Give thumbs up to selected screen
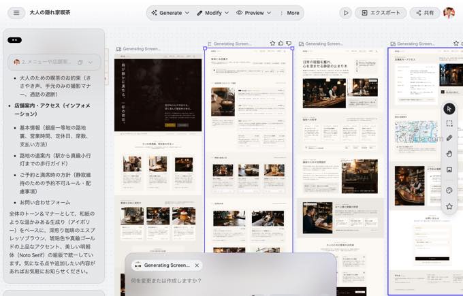This screenshot has height=296, width=463. 281,44
